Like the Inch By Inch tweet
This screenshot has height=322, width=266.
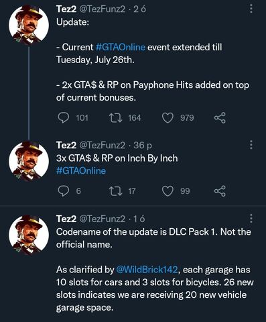(168, 191)
